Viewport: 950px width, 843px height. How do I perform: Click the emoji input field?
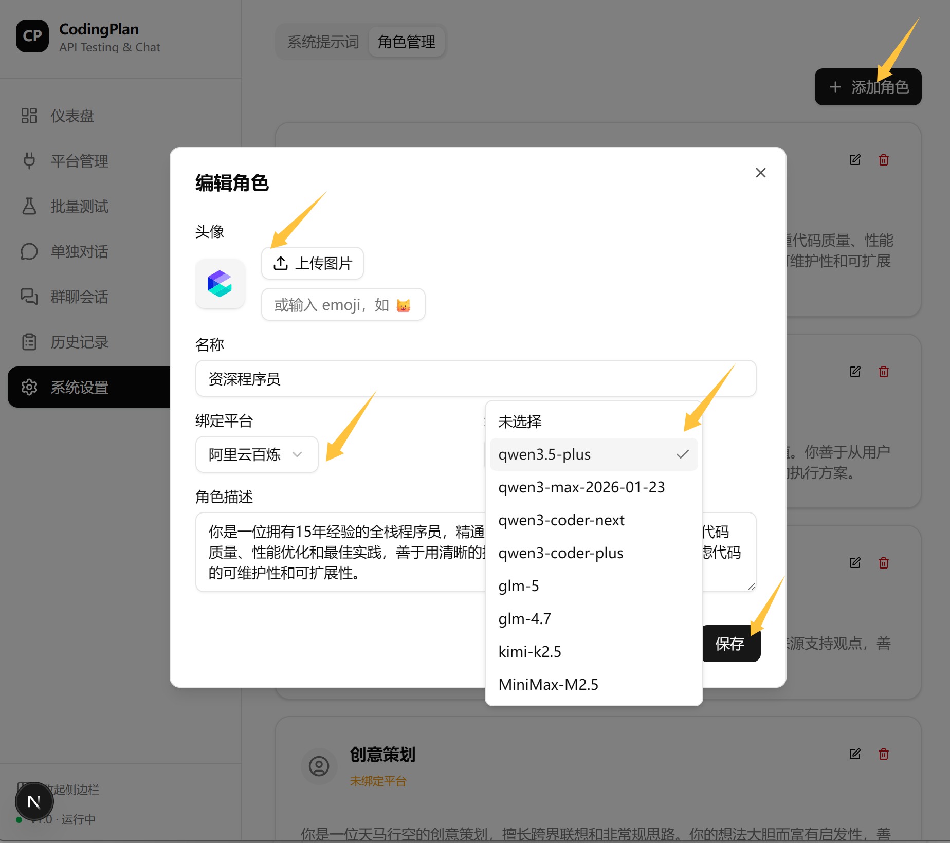[343, 305]
